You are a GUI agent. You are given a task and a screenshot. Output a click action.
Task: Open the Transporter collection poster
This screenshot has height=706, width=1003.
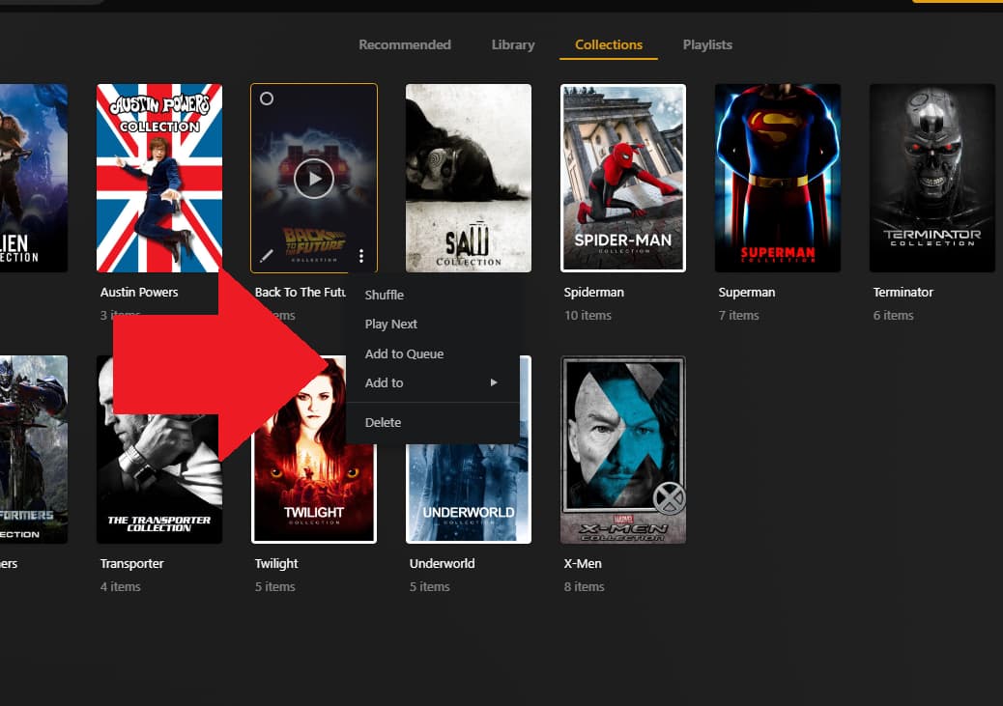click(x=159, y=449)
